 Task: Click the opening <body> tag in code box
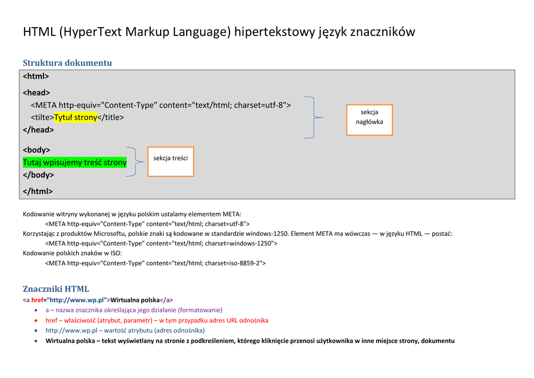pyautogui.click(x=37, y=150)
